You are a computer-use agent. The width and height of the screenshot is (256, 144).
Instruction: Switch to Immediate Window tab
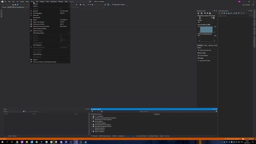point(153,136)
